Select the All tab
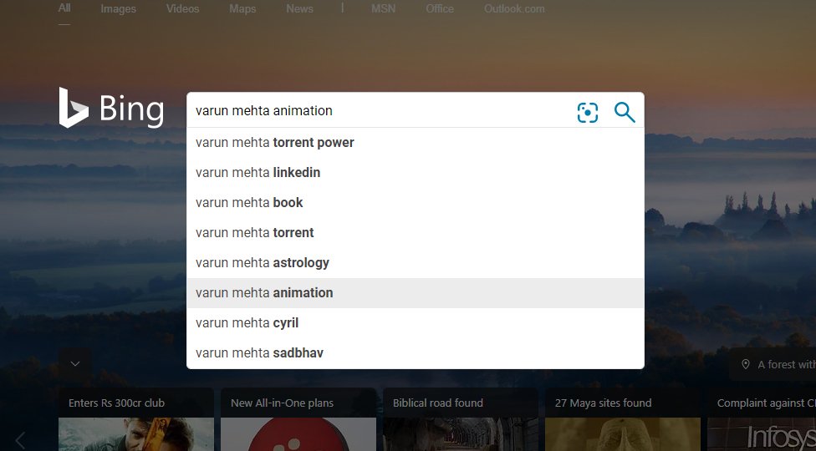 tap(64, 8)
